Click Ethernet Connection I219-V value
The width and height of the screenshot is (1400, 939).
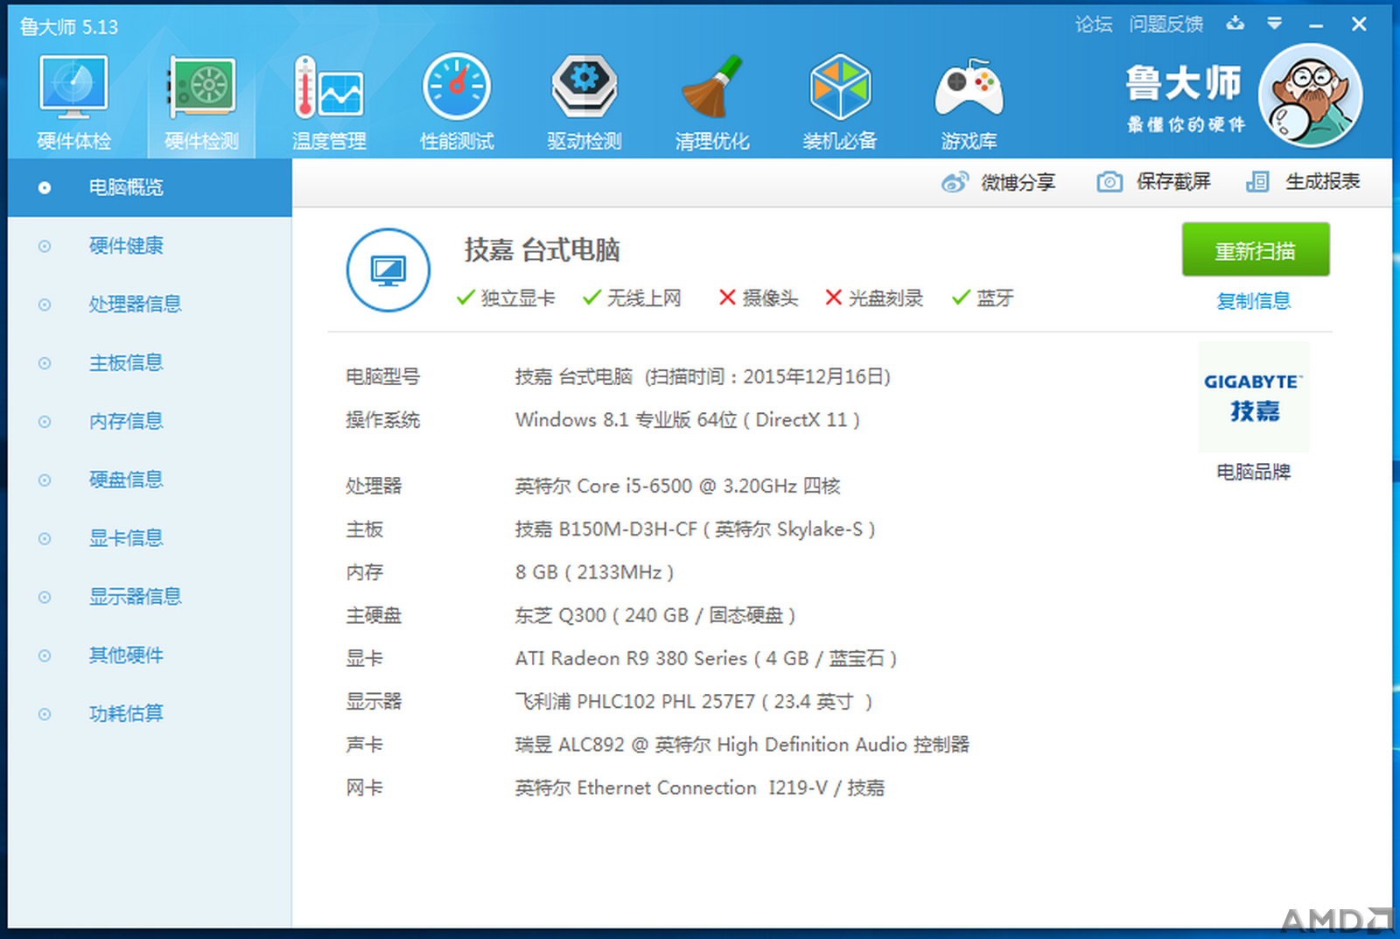[x=699, y=788]
